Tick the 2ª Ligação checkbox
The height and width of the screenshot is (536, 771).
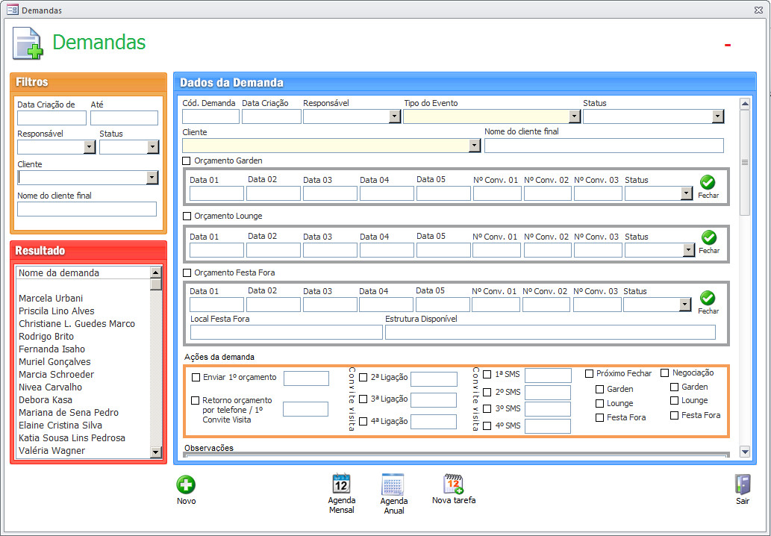(363, 377)
